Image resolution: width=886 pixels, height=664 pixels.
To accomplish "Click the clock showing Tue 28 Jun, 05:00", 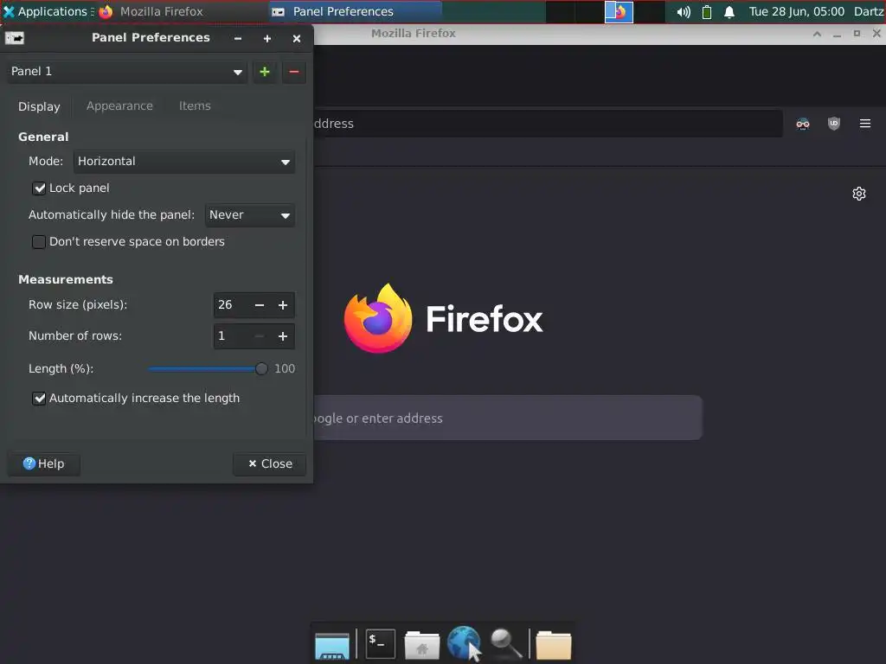I will (x=796, y=11).
